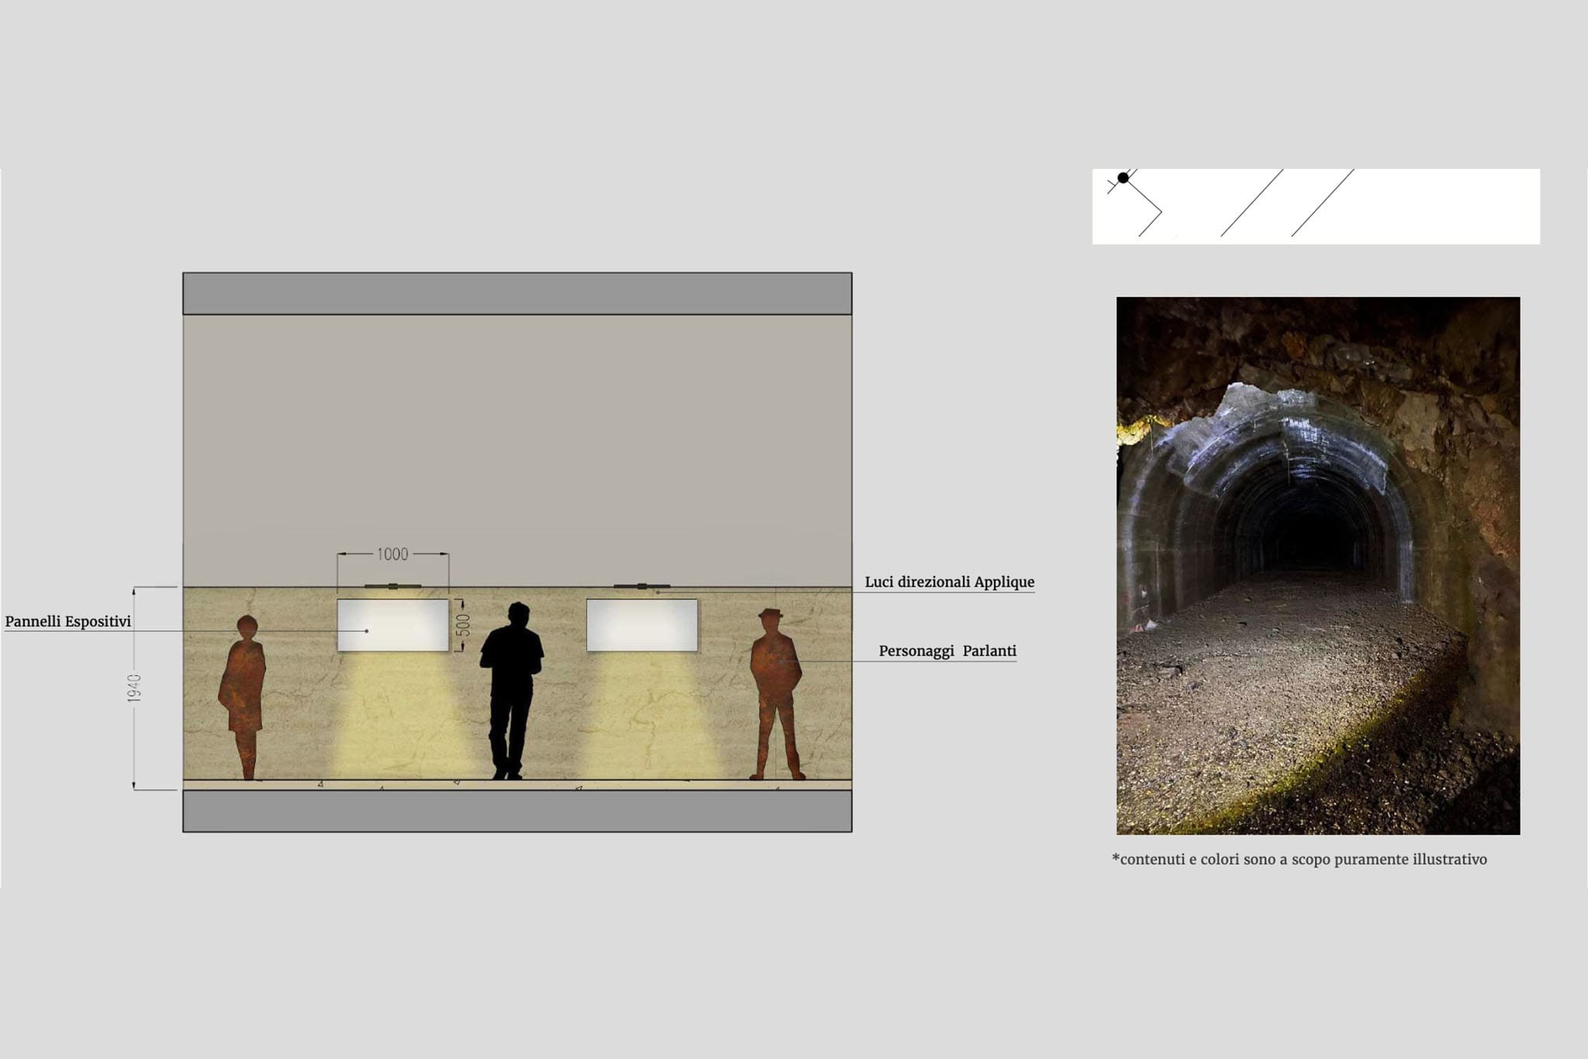This screenshot has height=1059, width=1588.
Task: Click the 1940 vertical dimension text
Action: coord(134,688)
